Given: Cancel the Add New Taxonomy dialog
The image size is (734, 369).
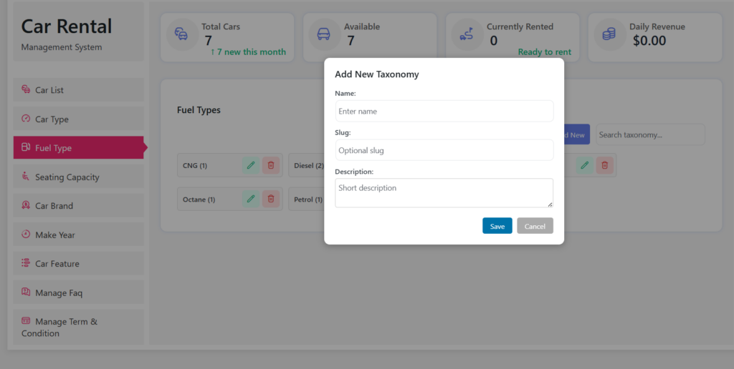Looking at the screenshot, I should coord(535,226).
